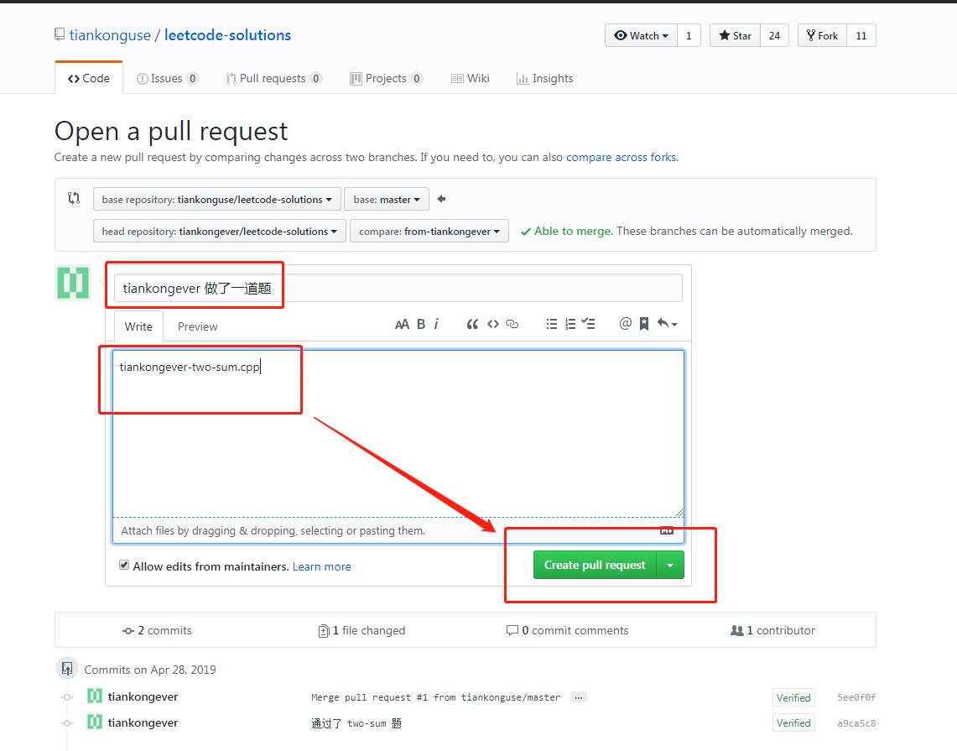Open saved replies dropdown
Viewport: 957px width, 751px height.
(x=667, y=324)
